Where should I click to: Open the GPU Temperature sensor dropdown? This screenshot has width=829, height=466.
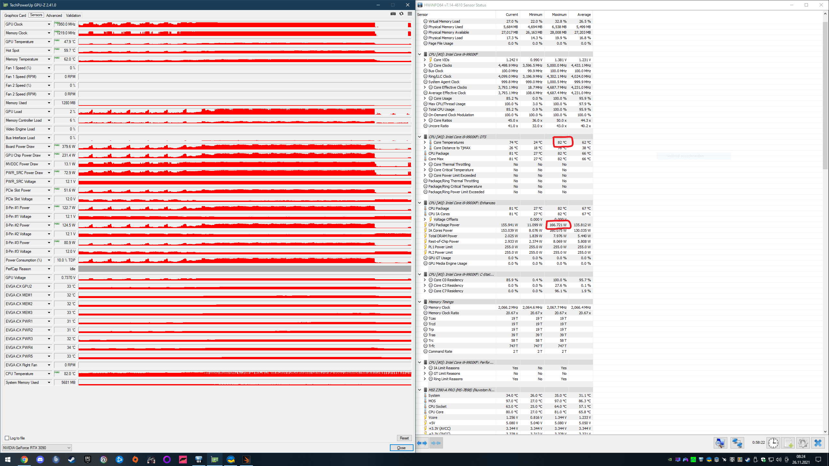point(49,42)
